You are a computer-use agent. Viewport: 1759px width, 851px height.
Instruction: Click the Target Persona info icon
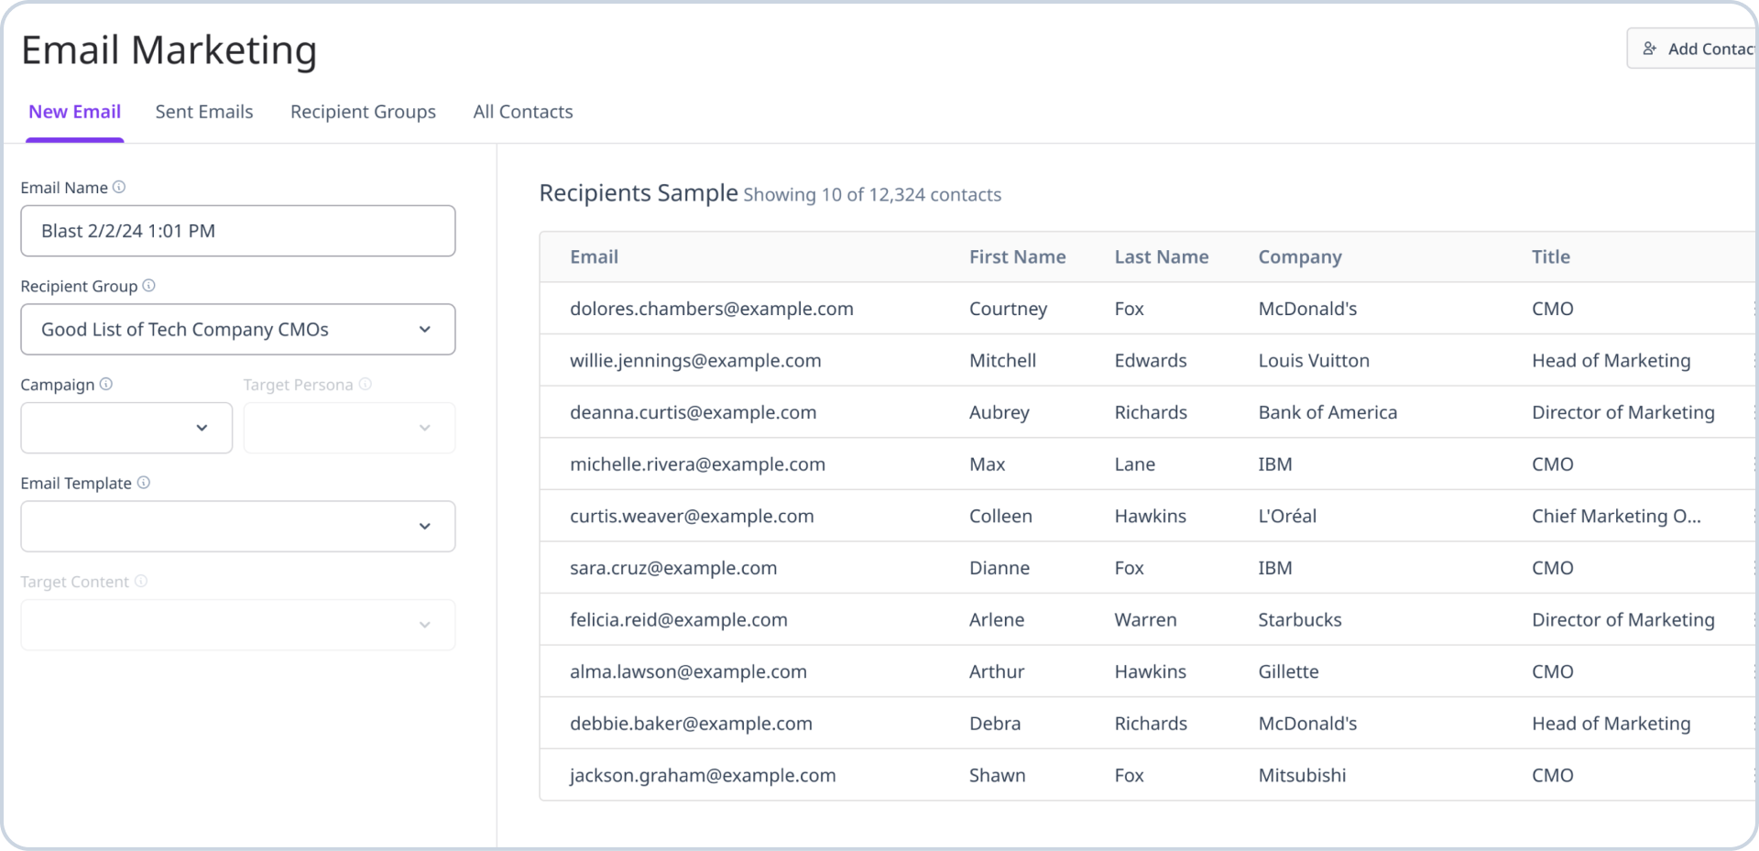(x=366, y=384)
